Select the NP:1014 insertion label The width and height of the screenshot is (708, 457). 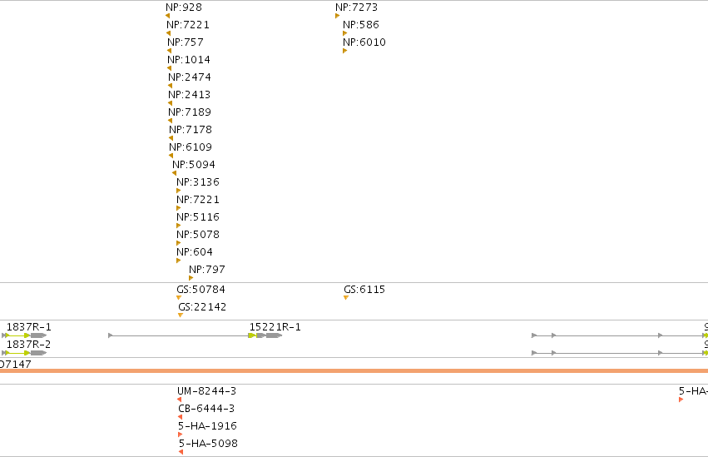pos(189,60)
